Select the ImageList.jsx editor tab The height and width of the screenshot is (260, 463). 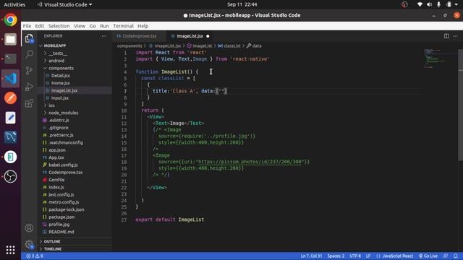coord(190,36)
